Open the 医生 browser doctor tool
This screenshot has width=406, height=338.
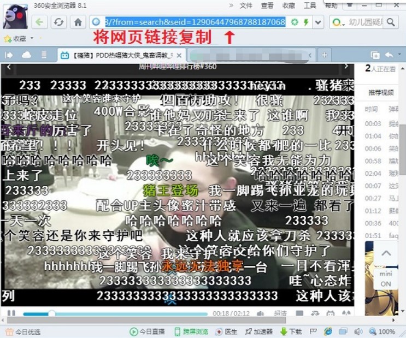[227, 331]
